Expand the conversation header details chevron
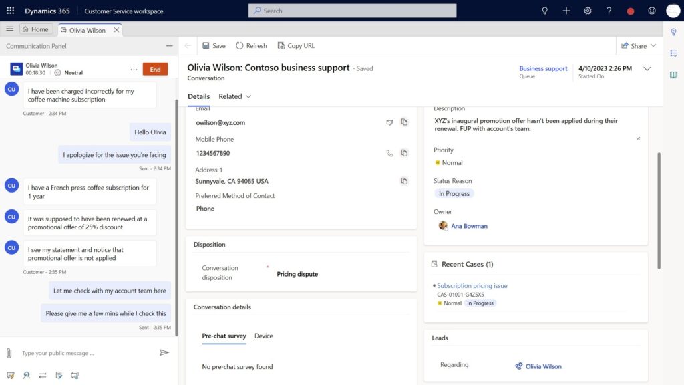Screen dimensions: 684x385 (647, 69)
